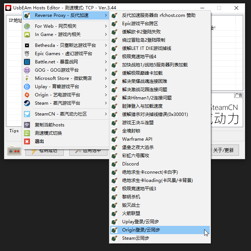Click the UsbEAm app icon in title bar

point(8,8)
